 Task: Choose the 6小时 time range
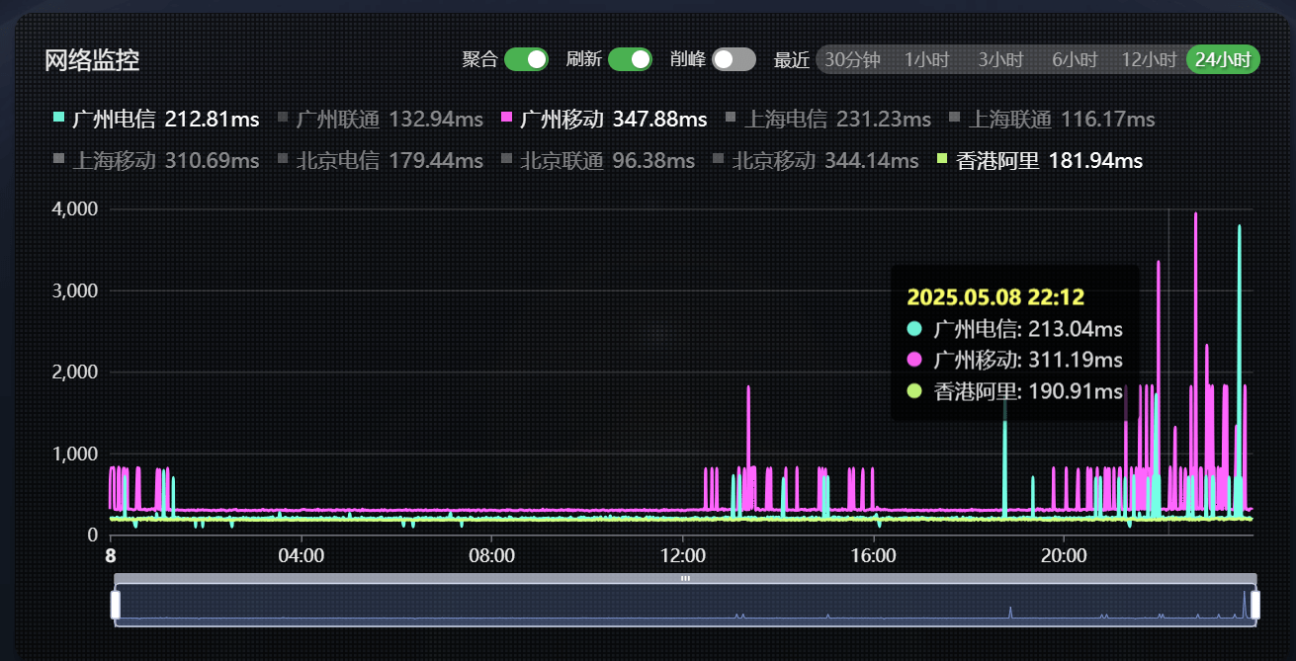tap(1075, 59)
